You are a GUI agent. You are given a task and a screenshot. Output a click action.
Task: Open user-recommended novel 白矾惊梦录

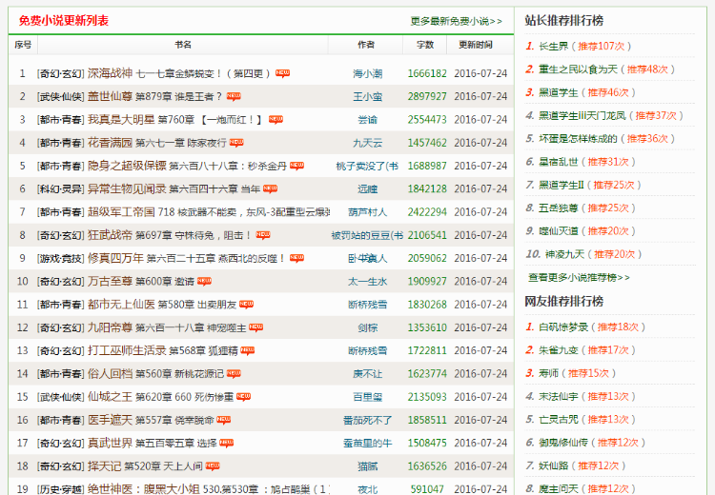pyautogui.click(x=563, y=327)
